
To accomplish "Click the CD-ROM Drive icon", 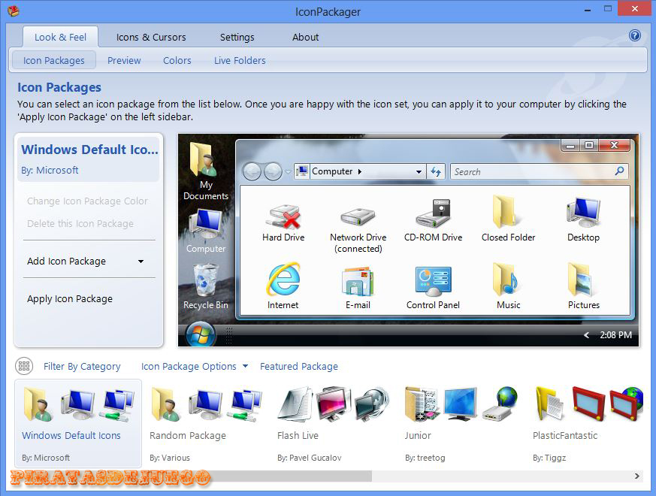I will tap(433, 213).
